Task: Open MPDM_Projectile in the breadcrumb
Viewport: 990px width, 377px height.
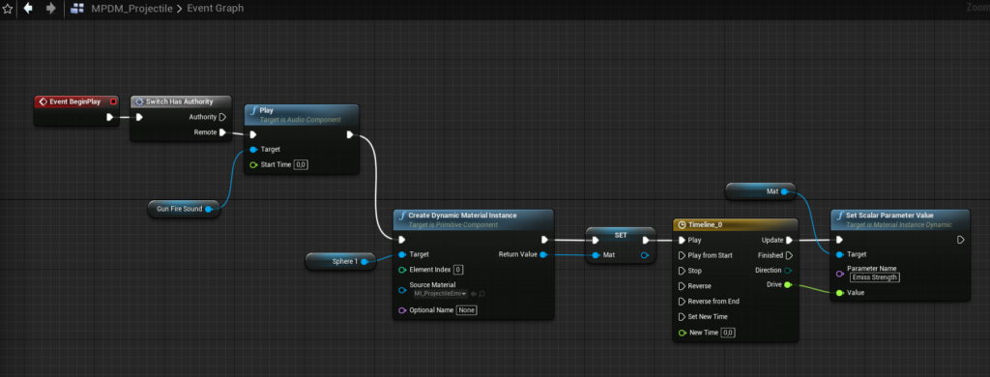Action: 132,8
